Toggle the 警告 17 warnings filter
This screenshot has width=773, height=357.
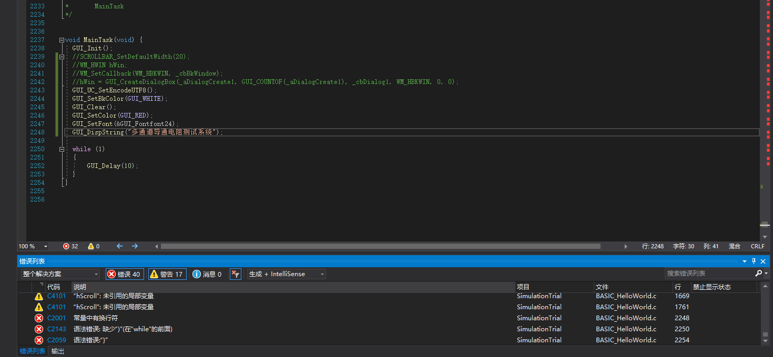tap(167, 274)
